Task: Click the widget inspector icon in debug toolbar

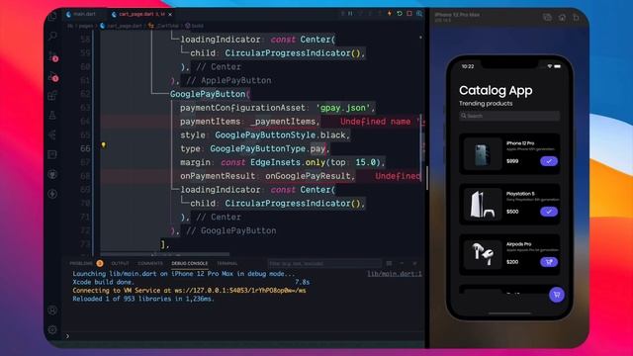Action: (x=419, y=14)
